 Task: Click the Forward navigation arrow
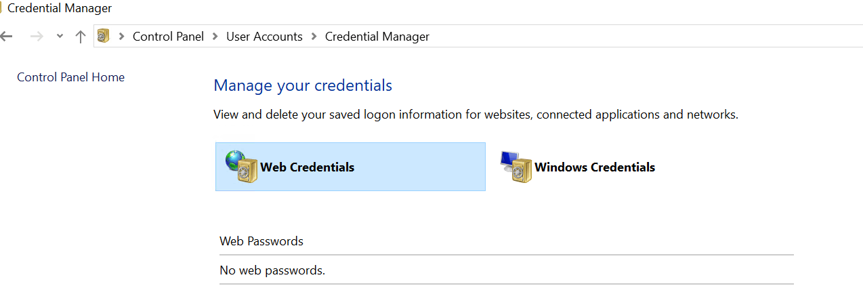(37, 37)
